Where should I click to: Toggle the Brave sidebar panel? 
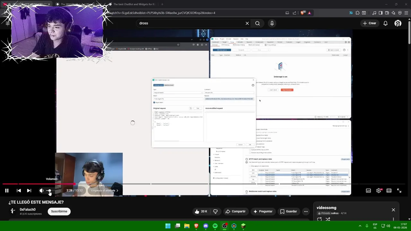pyautogui.click(x=380, y=13)
